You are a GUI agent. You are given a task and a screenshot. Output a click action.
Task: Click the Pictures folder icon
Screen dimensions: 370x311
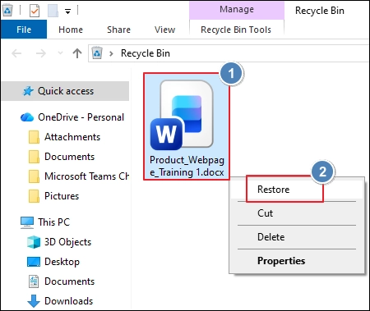coord(34,196)
